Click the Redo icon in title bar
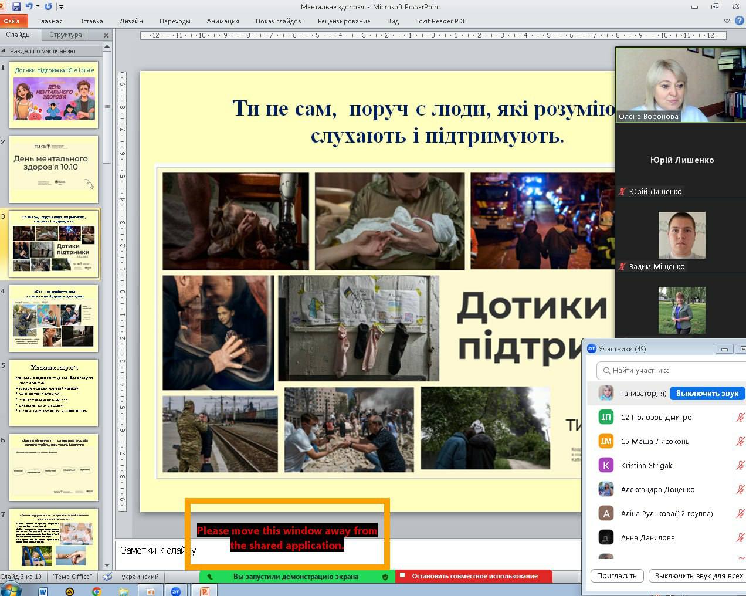 coord(48,6)
